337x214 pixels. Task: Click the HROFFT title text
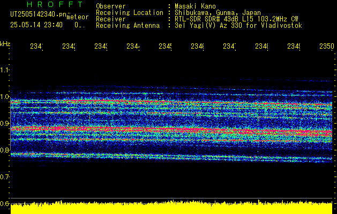pyautogui.click(x=55, y=4)
